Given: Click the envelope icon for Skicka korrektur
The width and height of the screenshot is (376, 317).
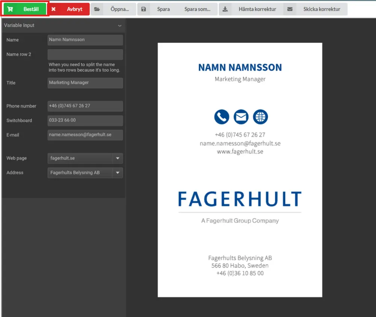Looking at the screenshot, I should point(290,9).
